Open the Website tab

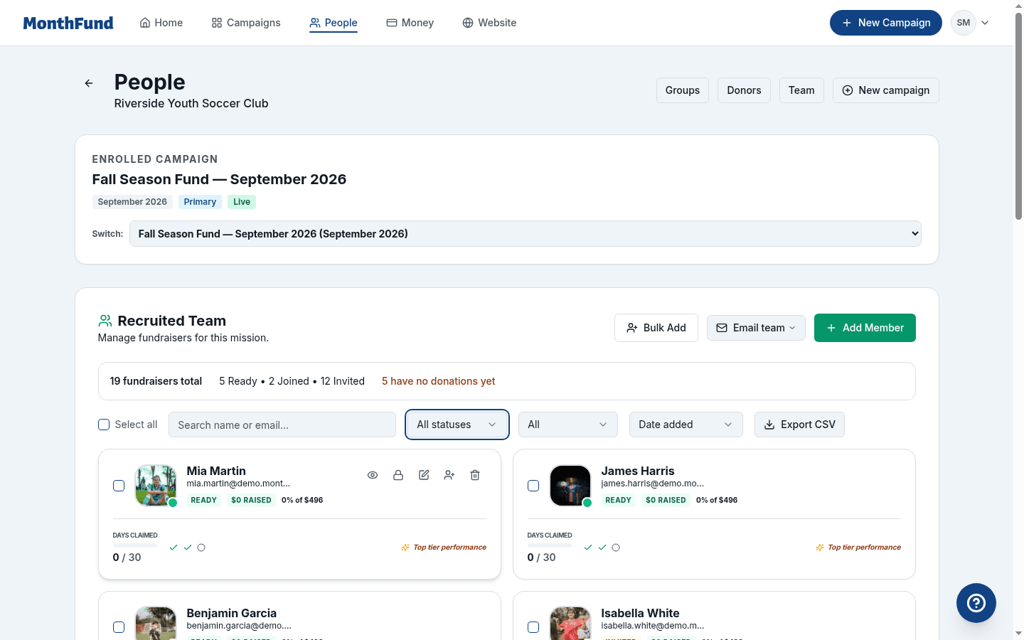489,23
